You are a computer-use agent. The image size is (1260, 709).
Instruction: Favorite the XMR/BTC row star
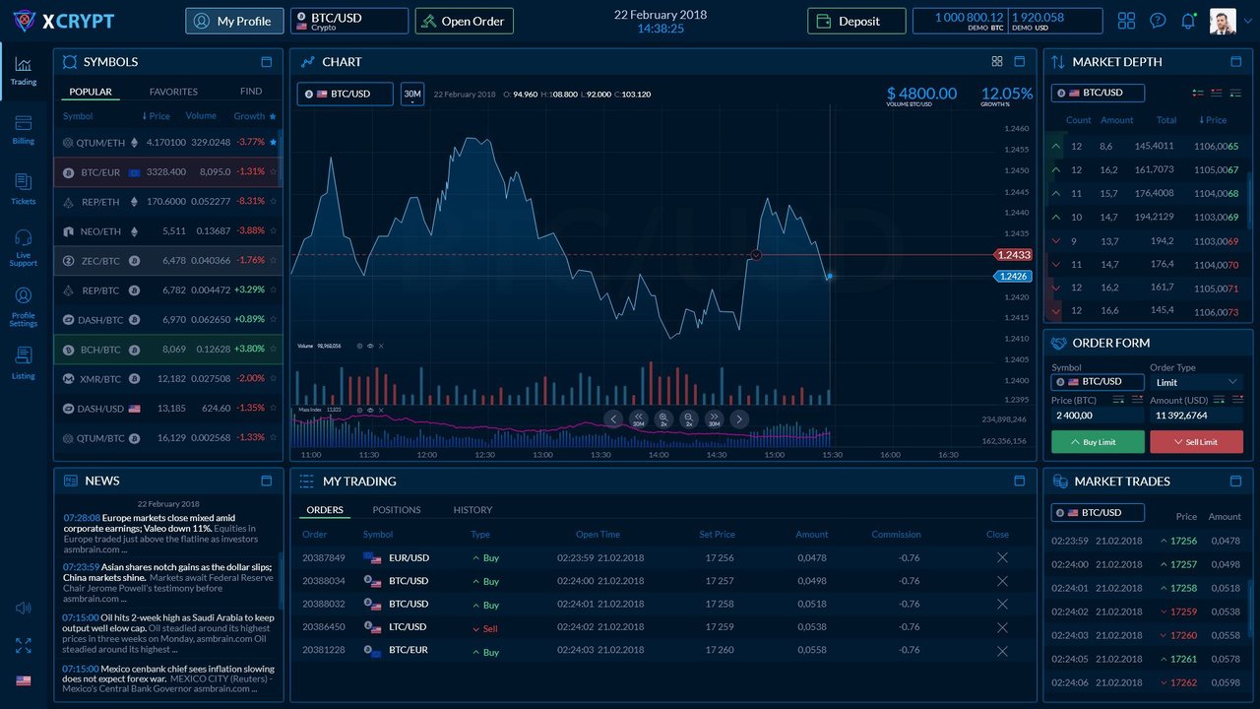click(274, 378)
